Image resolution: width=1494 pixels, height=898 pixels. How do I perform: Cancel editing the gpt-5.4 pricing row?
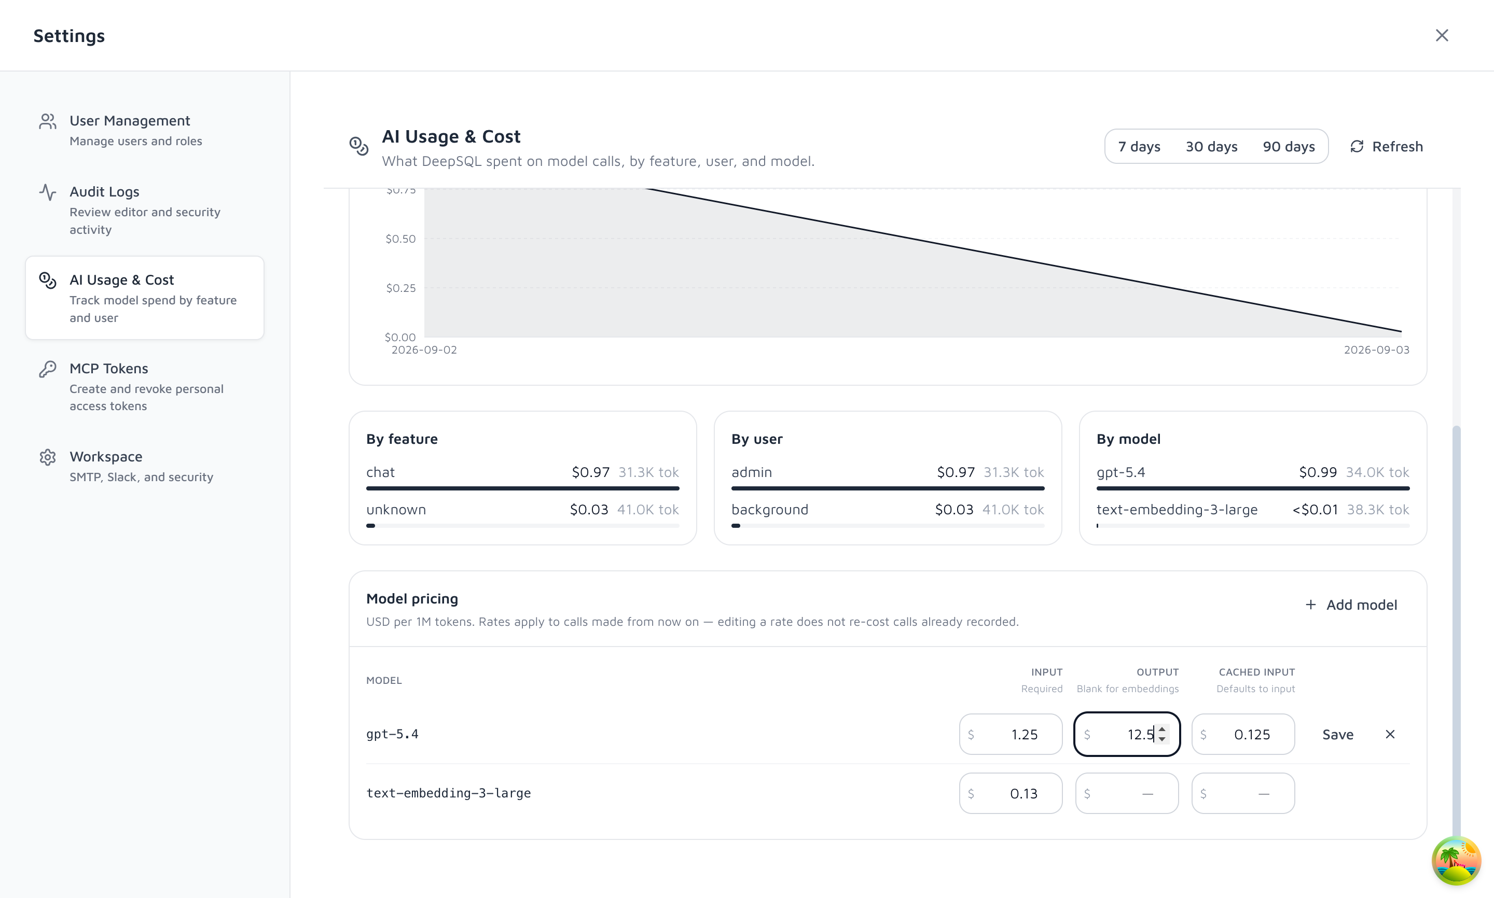(1390, 734)
